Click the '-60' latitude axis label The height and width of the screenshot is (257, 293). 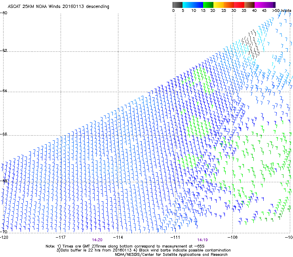coord(4,13)
